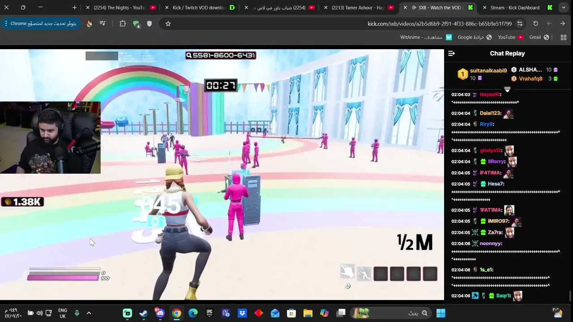
Task: Open Microsoft Edge from the taskbar
Action: pos(193,313)
